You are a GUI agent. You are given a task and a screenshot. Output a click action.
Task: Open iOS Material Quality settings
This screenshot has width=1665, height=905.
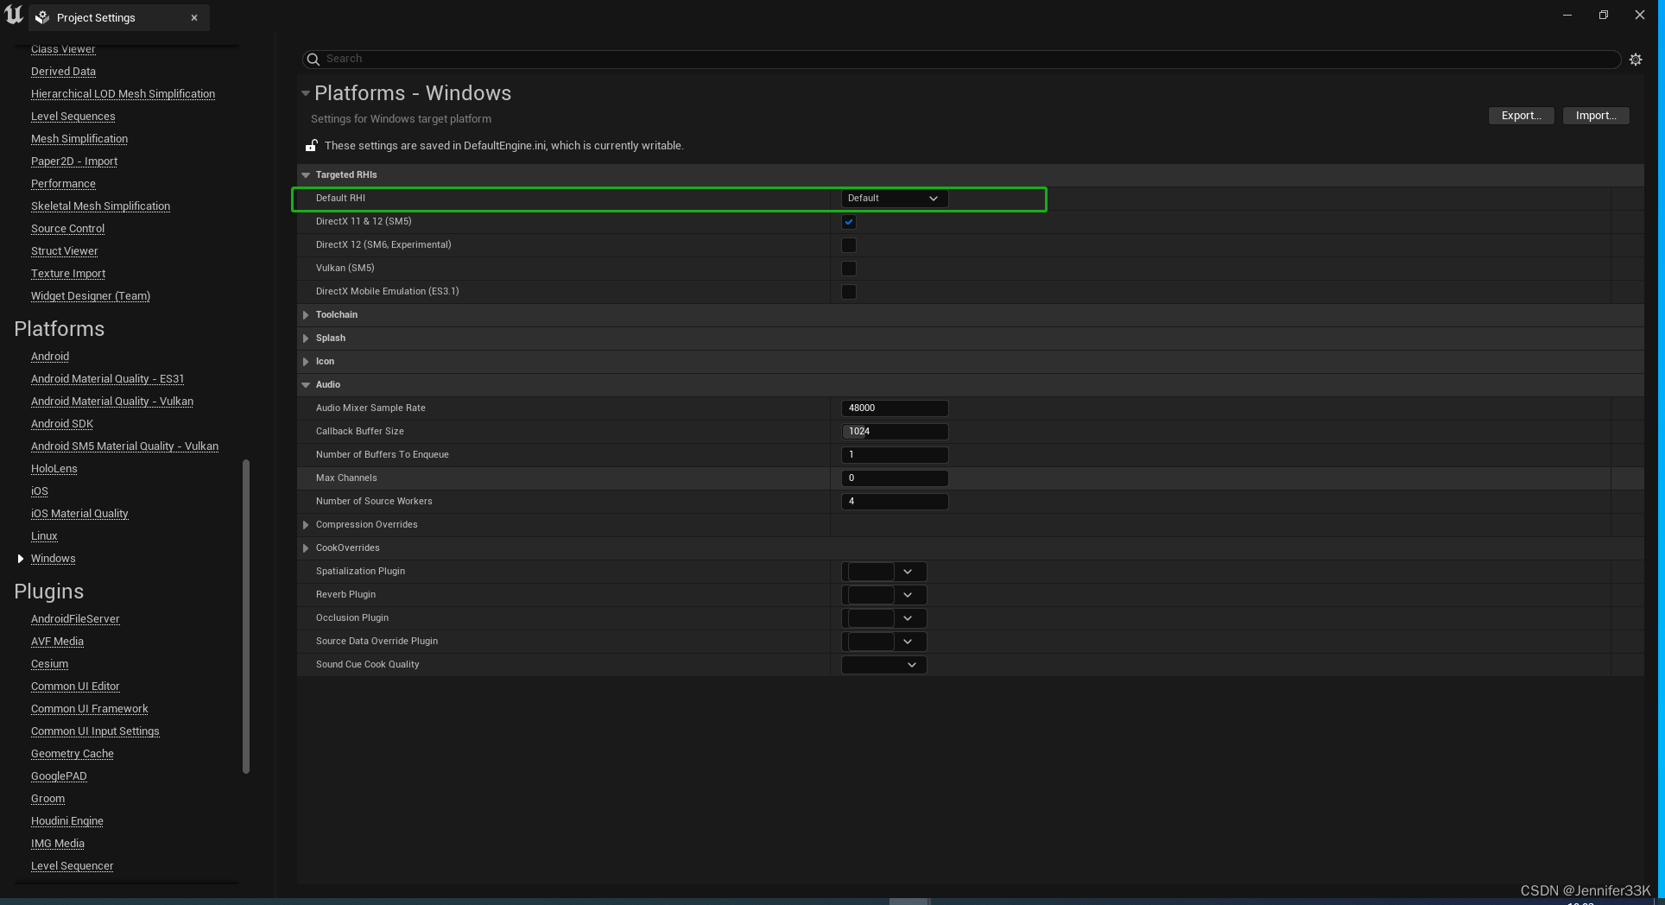(x=79, y=514)
